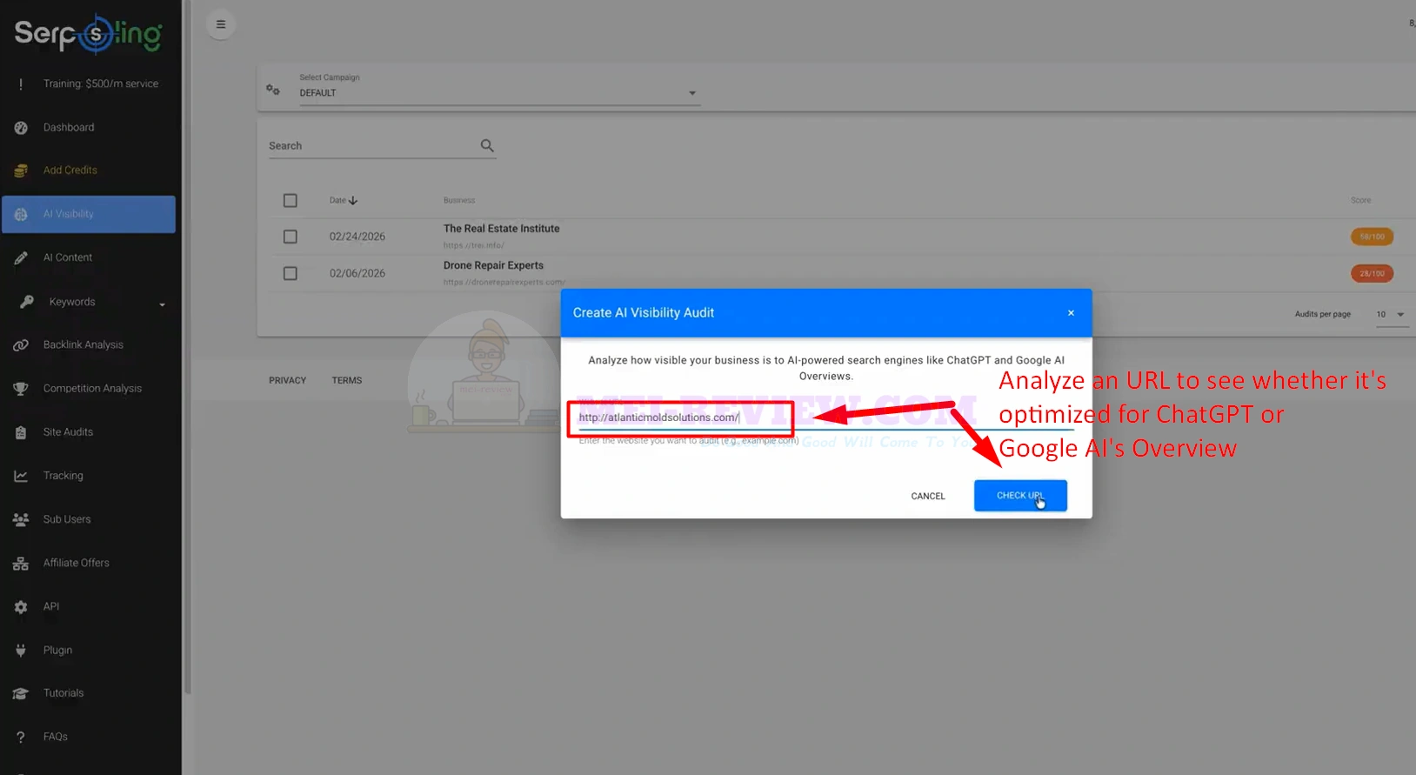Viewport: 1416px width, 775px height.
Task: Click the Drone Repair Experts business name
Action: click(493, 265)
